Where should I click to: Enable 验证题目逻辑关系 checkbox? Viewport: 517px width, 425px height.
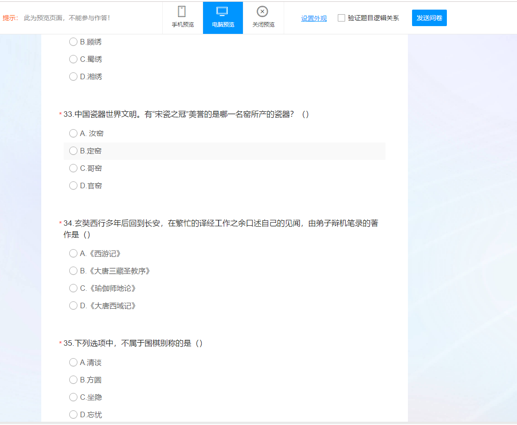coord(341,18)
